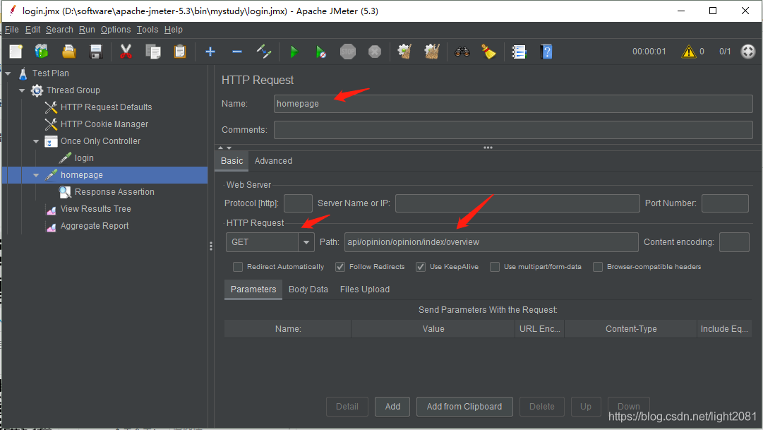763x430 pixels.
Task: Click the Cut scissors icon
Action: [x=126, y=52]
